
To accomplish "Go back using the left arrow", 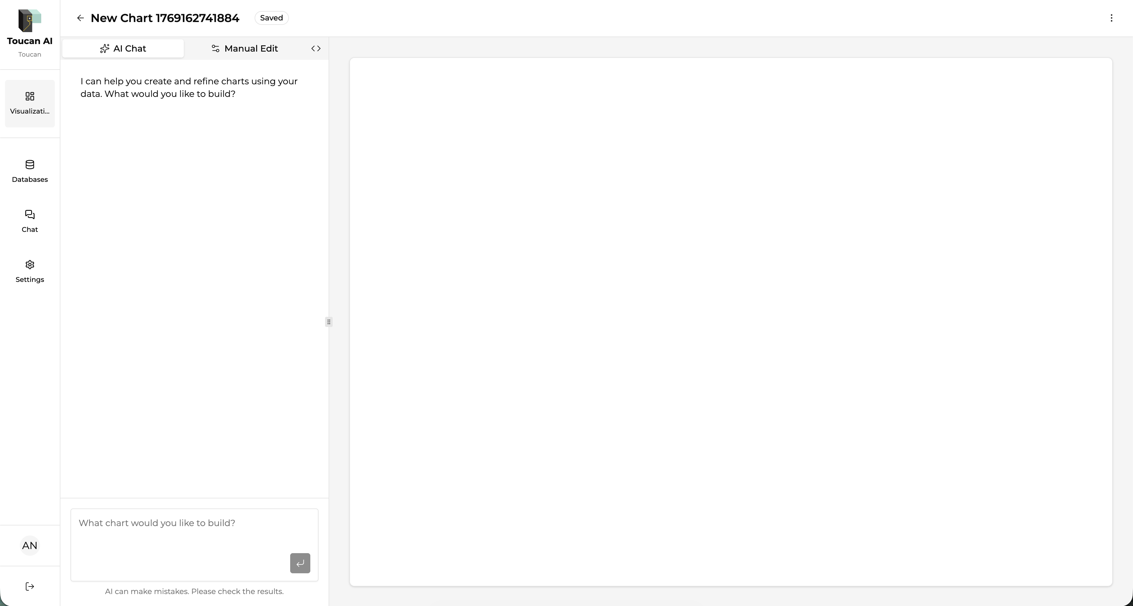I will coord(80,18).
